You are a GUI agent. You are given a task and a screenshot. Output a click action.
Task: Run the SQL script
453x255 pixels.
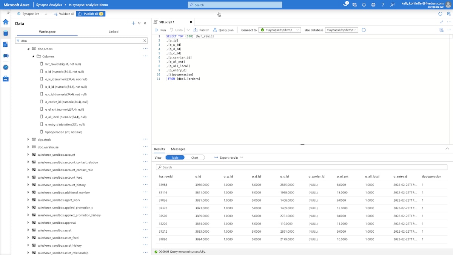point(161,30)
